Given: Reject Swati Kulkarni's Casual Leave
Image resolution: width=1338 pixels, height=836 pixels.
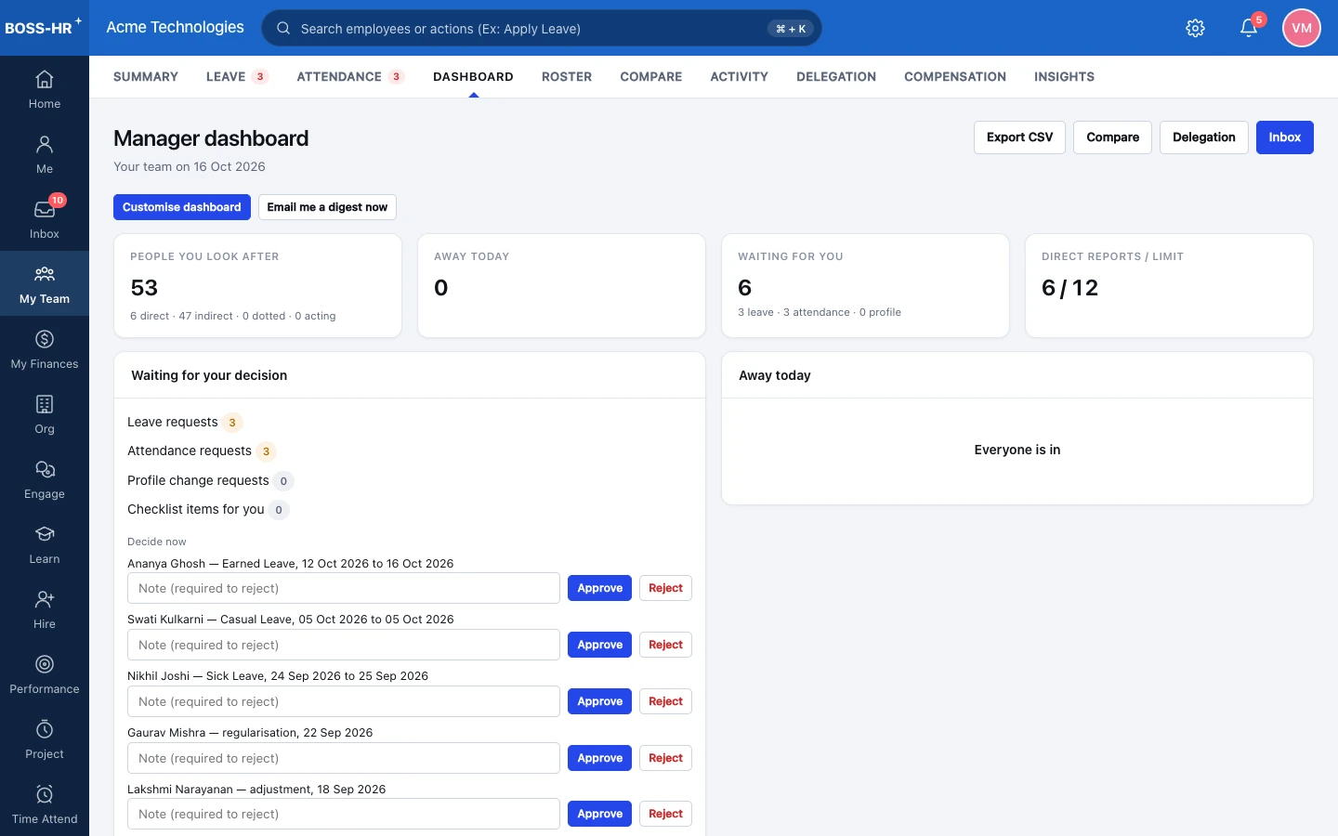Looking at the screenshot, I should coord(665,645).
